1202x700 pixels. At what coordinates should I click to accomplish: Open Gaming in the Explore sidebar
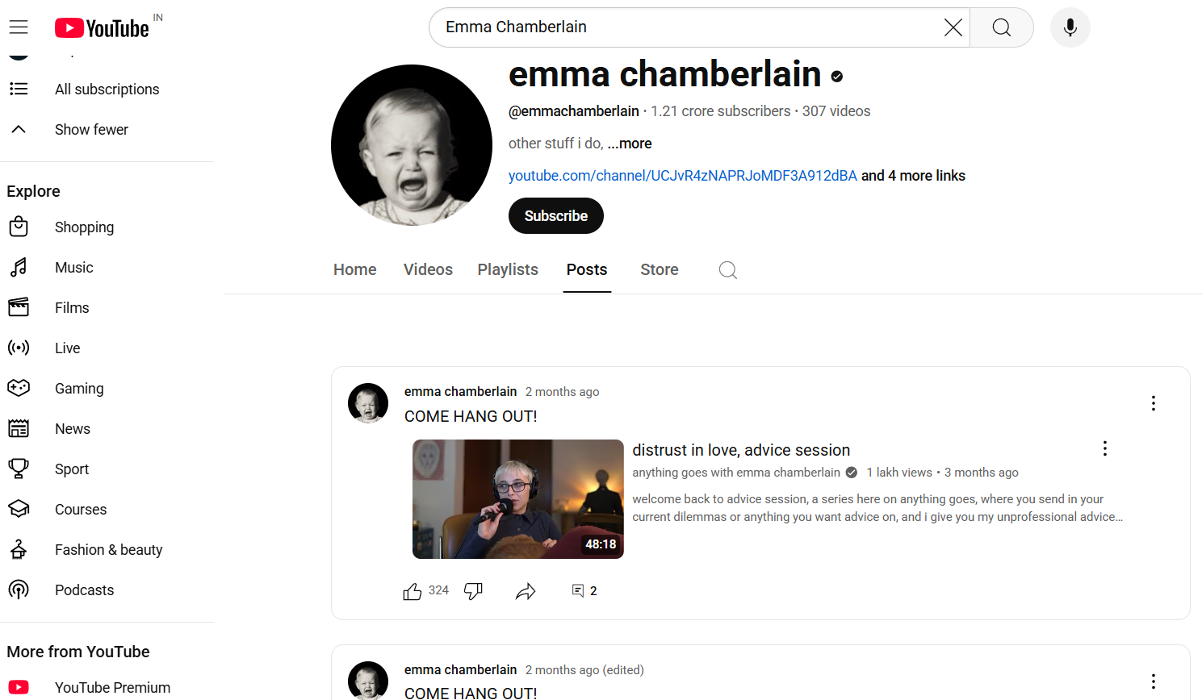tap(79, 389)
